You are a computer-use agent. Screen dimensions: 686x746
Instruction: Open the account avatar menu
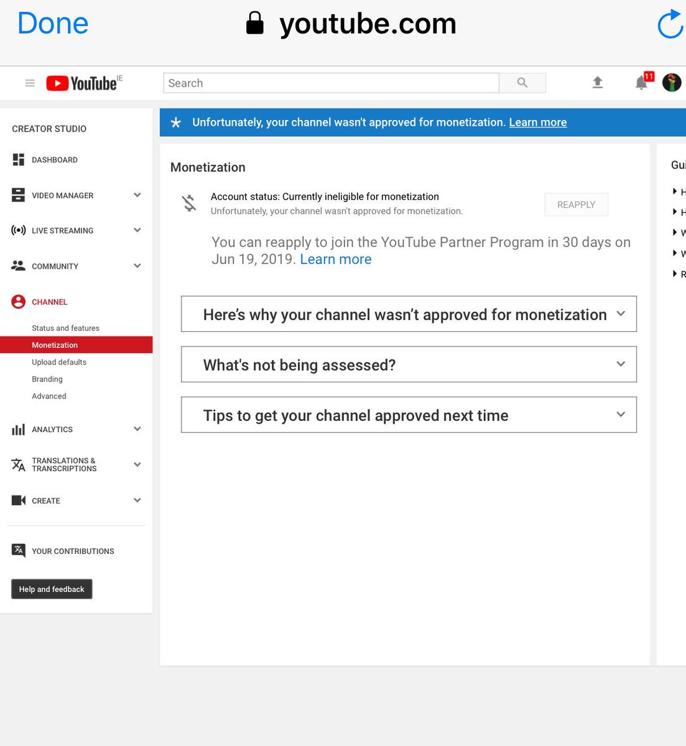672,82
